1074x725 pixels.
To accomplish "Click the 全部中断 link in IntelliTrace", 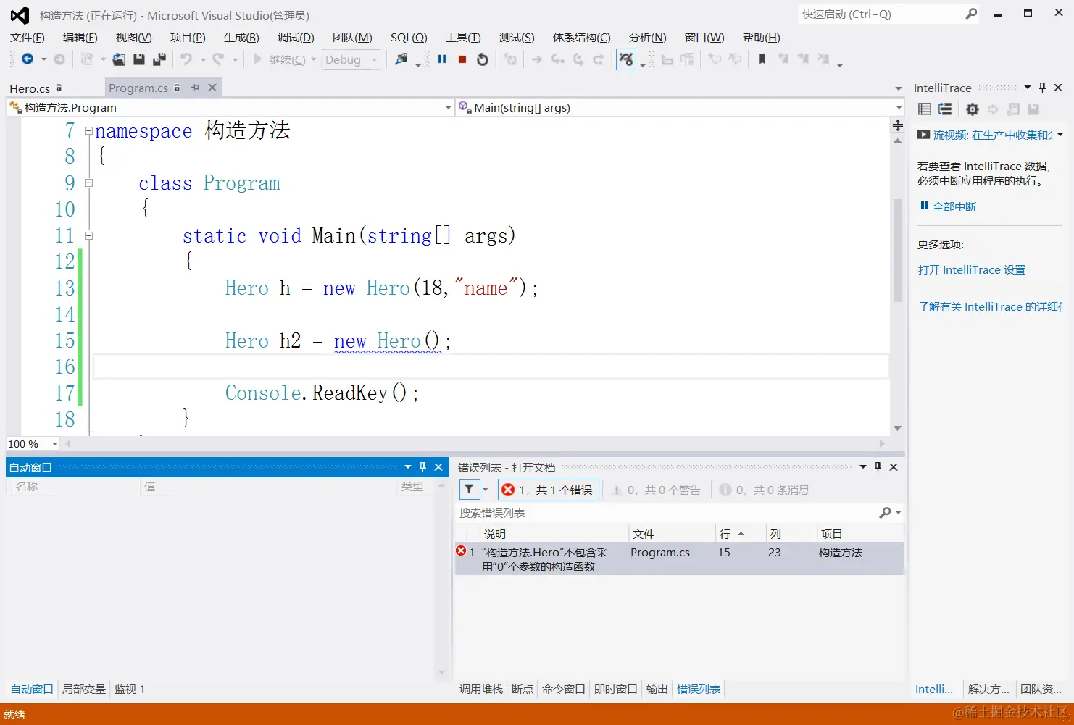I will coord(954,206).
